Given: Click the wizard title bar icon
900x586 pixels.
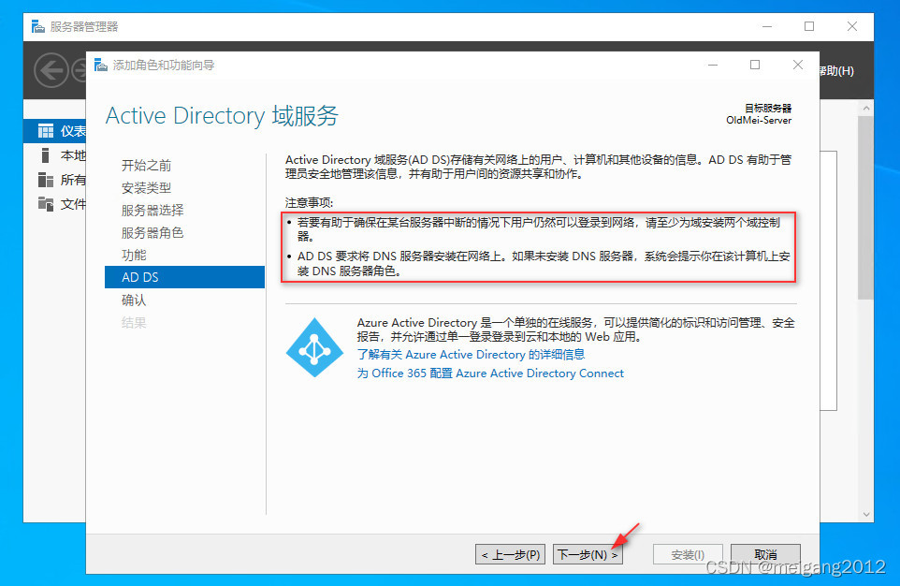Looking at the screenshot, I should click(100, 65).
